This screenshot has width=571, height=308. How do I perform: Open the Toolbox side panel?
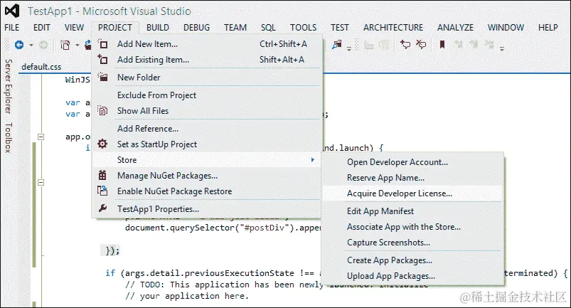(x=8, y=137)
